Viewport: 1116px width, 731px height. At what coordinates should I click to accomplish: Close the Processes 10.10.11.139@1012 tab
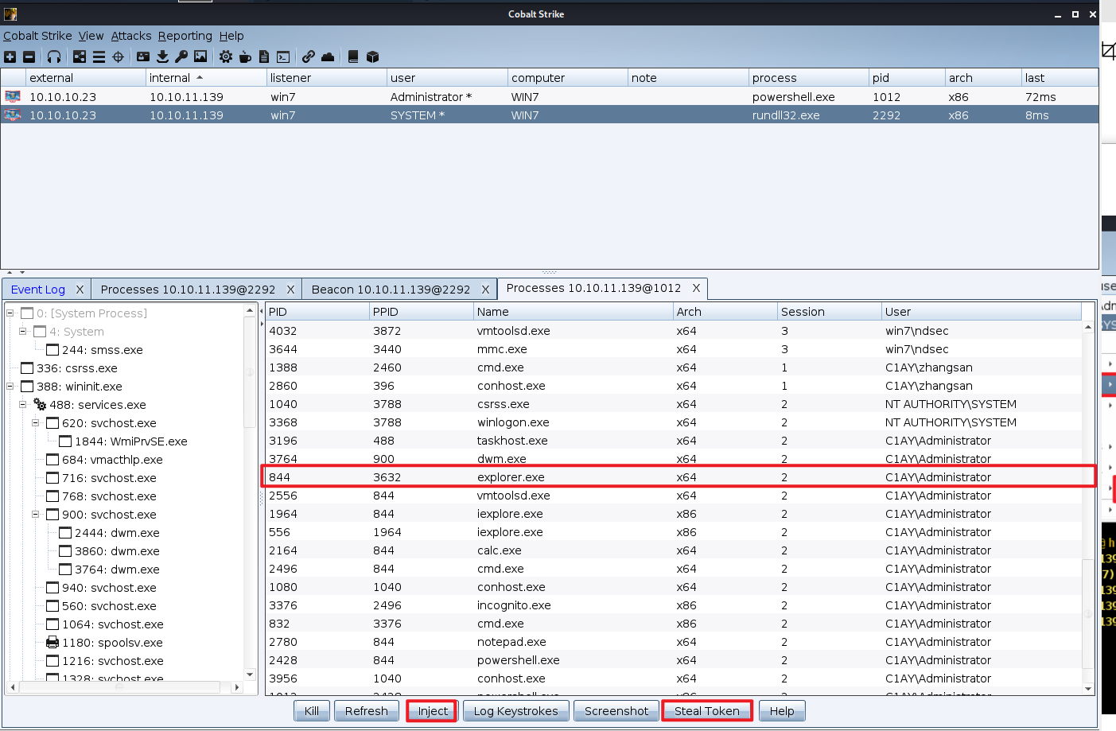[696, 288]
